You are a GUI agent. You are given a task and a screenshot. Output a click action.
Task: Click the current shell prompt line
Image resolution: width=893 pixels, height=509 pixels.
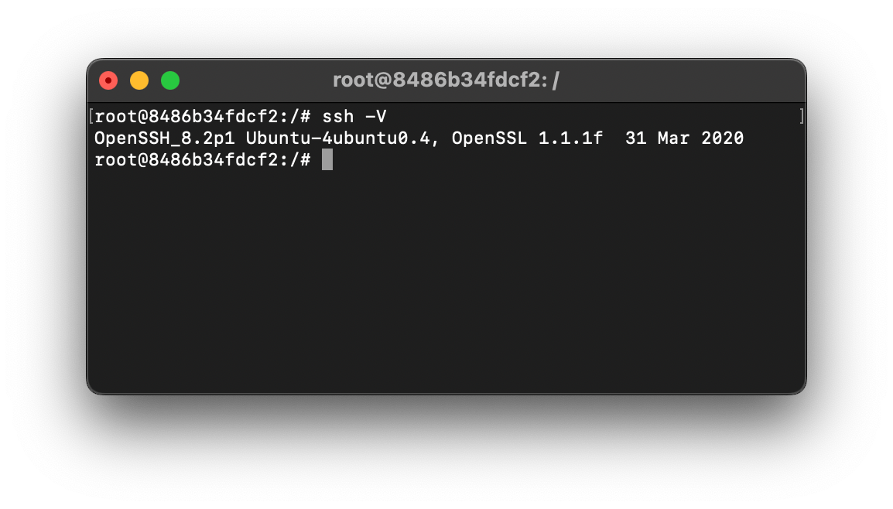[x=200, y=159]
